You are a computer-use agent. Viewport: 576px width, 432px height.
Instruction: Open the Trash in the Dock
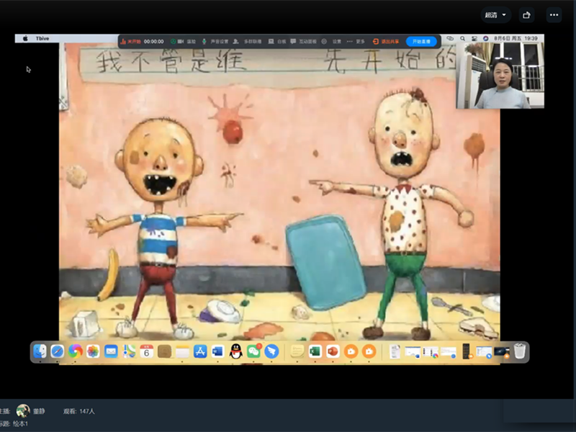pyautogui.click(x=520, y=351)
